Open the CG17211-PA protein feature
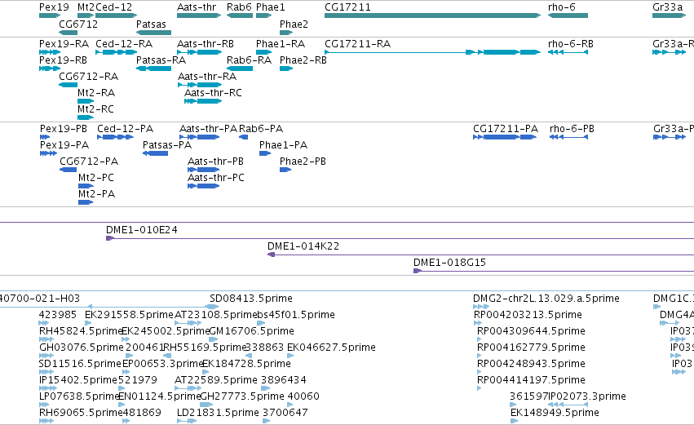This screenshot has width=694, height=425. (x=505, y=137)
